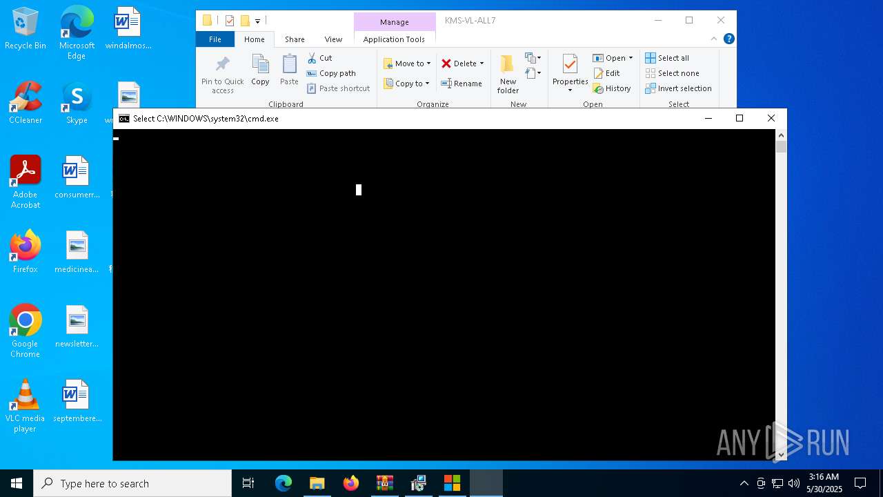Switch to the Home ribbon tab
883x497 pixels.
click(x=254, y=39)
